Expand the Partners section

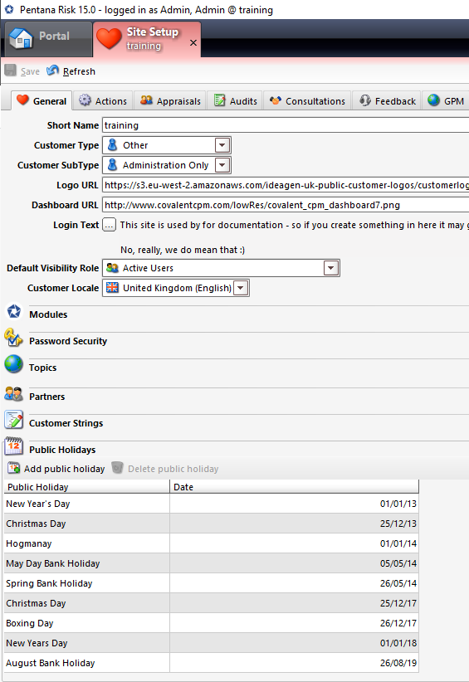[47, 397]
